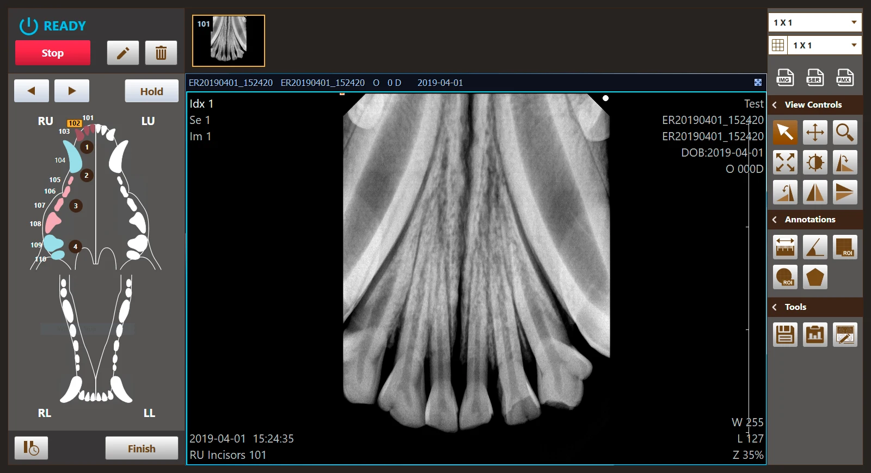Screen dimensions: 871x473
Task: Select group 1 circle on dental chart
Action: tap(87, 147)
